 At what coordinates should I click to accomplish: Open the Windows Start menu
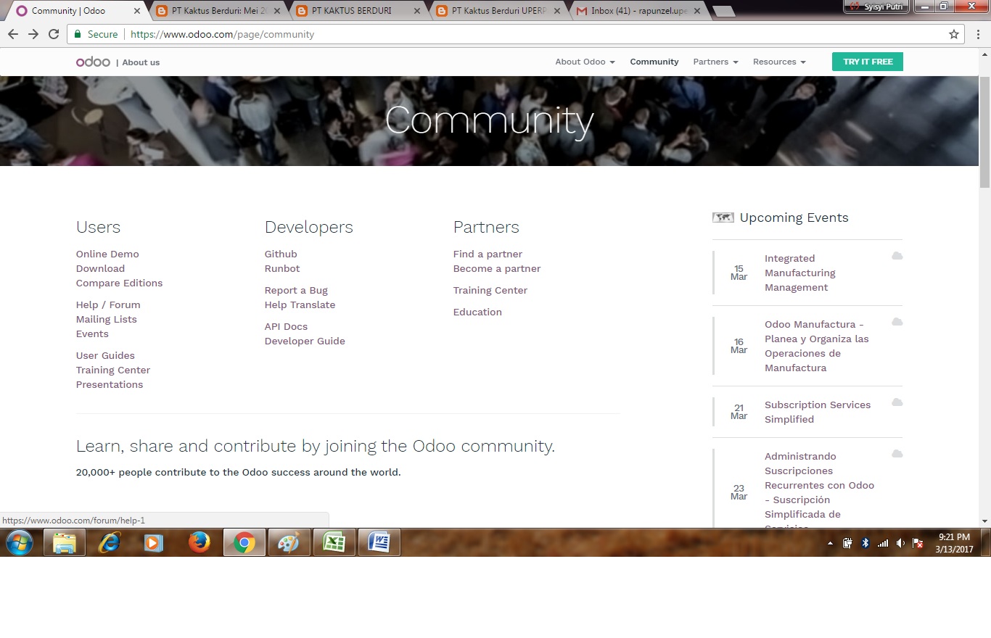[x=20, y=542]
